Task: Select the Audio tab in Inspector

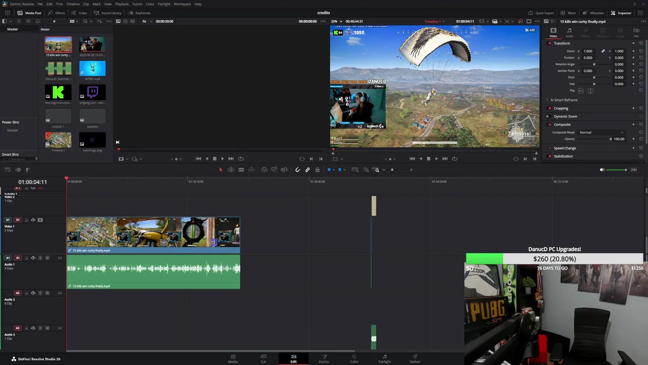Action: 569,32
